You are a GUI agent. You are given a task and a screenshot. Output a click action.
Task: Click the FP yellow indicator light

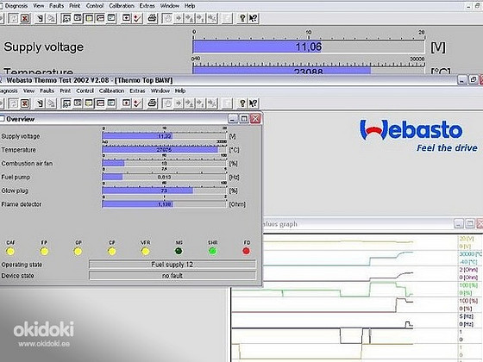[44, 252]
